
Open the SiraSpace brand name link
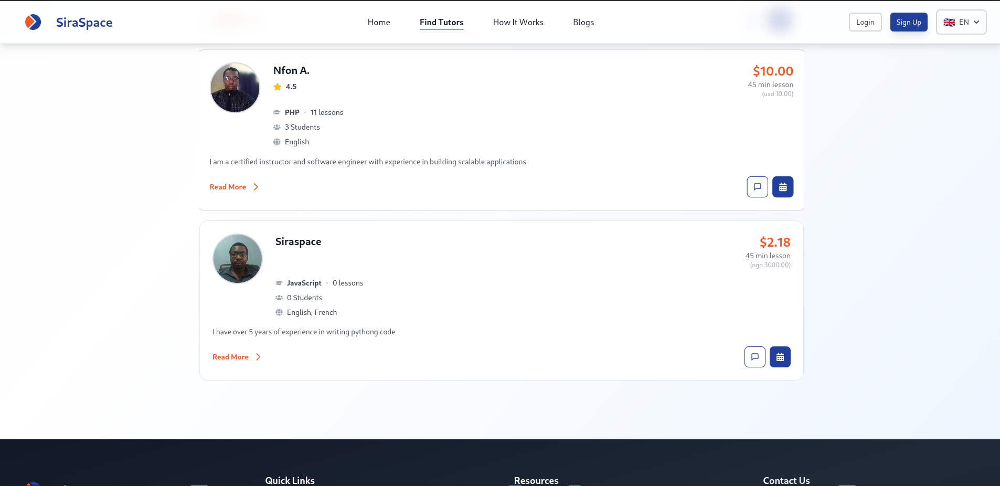coord(84,22)
